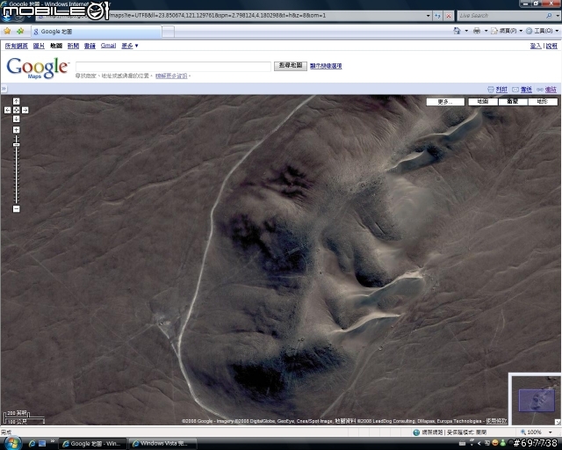Open the 更多... map layers button

coord(445,102)
